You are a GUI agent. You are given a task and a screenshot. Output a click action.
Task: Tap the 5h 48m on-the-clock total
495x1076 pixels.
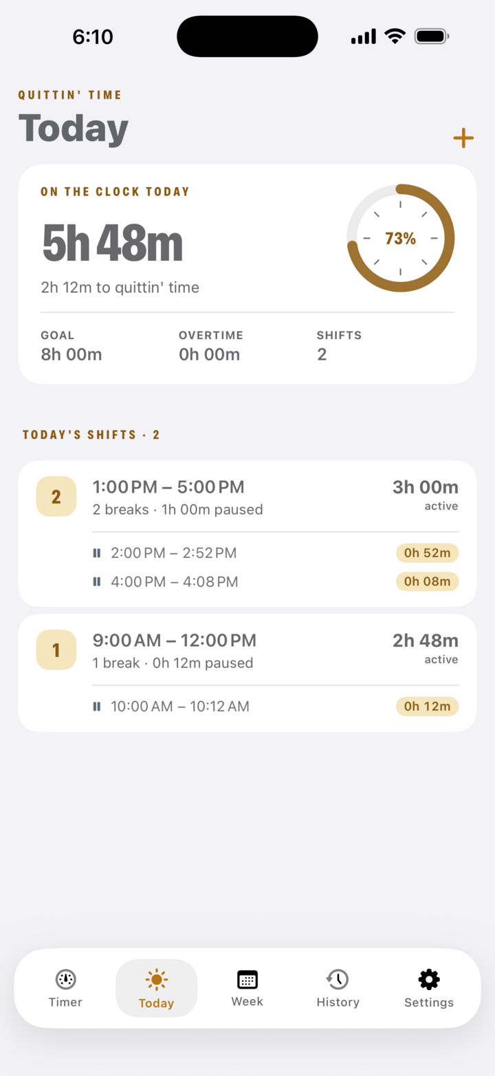pos(113,243)
